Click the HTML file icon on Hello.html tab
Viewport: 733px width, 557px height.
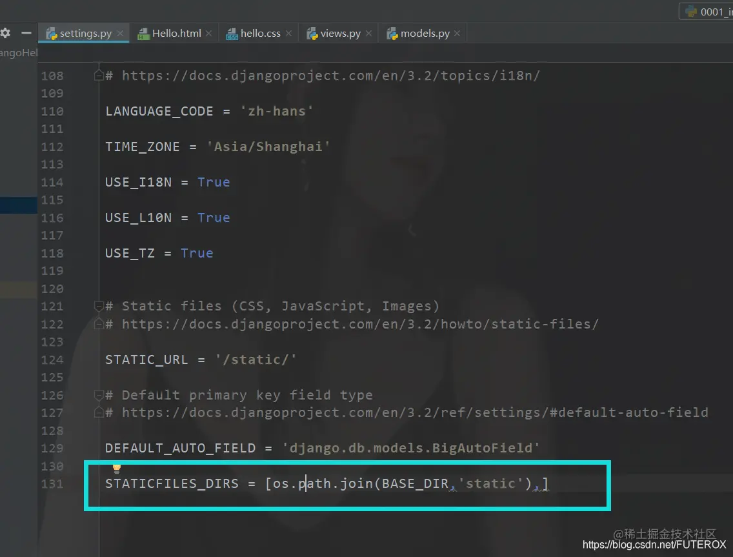point(143,34)
